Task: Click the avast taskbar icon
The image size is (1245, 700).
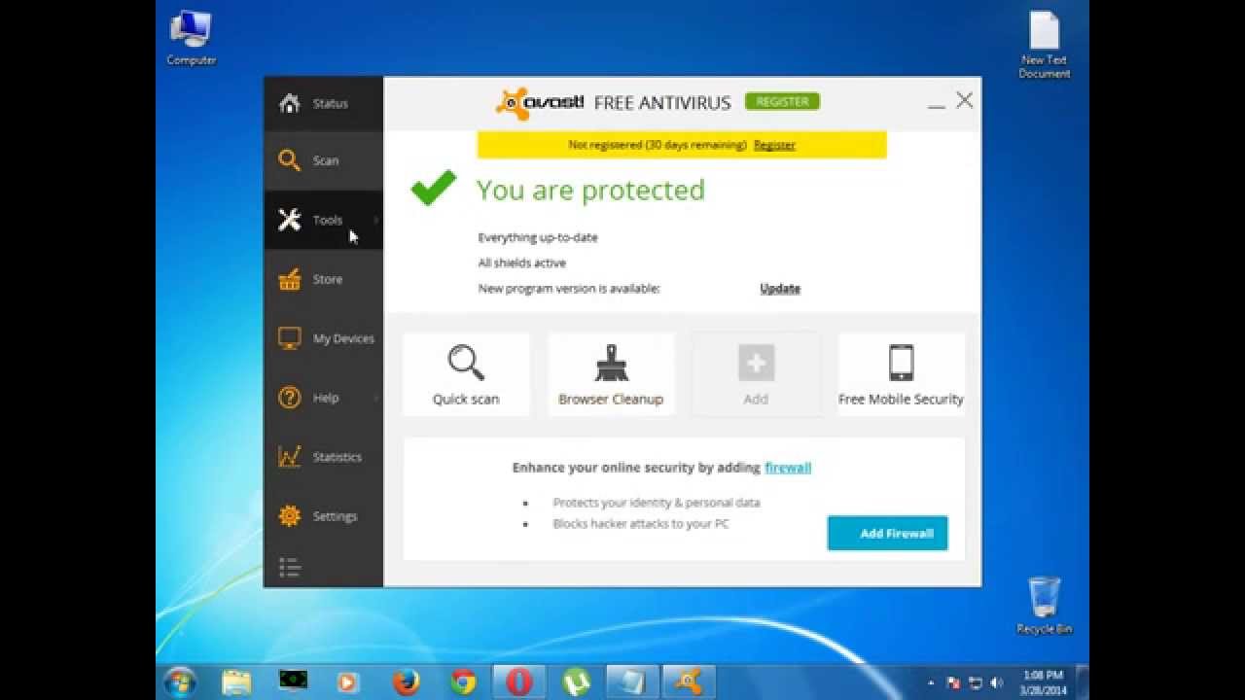Action: [689, 682]
